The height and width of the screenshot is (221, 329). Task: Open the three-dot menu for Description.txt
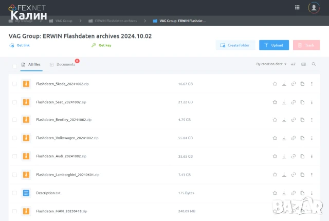pos(312,193)
